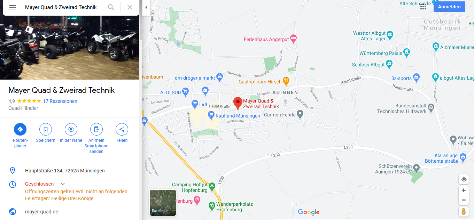Open Routenplaner directions
The height and width of the screenshot is (220, 474).
(20, 129)
